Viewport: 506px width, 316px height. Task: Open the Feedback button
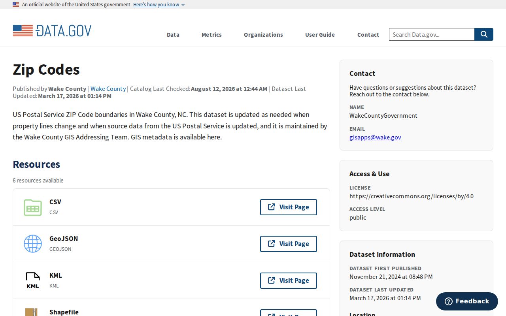coord(467,301)
